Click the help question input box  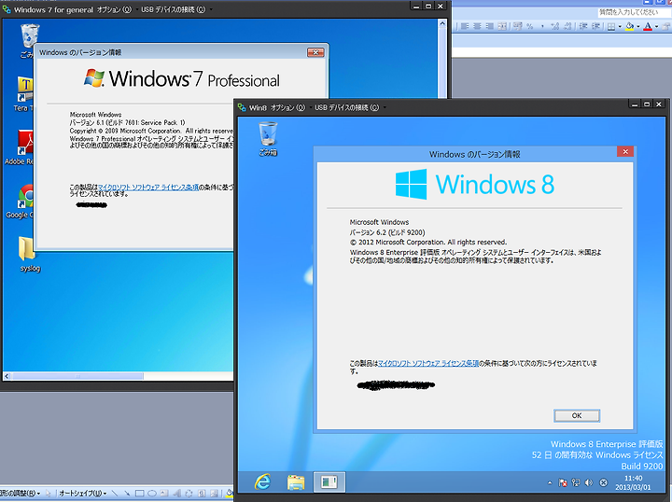[635, 12]
